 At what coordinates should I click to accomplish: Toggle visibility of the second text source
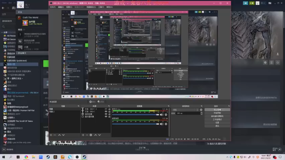tap(106, 111)
